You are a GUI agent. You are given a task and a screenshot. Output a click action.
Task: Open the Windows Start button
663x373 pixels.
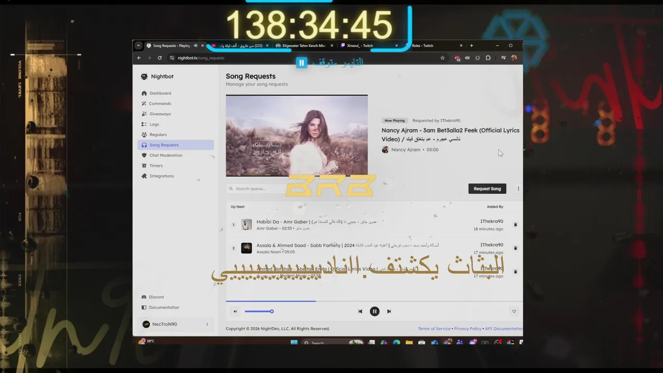point(294,342)
